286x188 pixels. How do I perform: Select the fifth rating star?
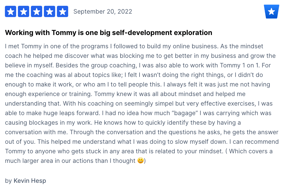(63, 12)
